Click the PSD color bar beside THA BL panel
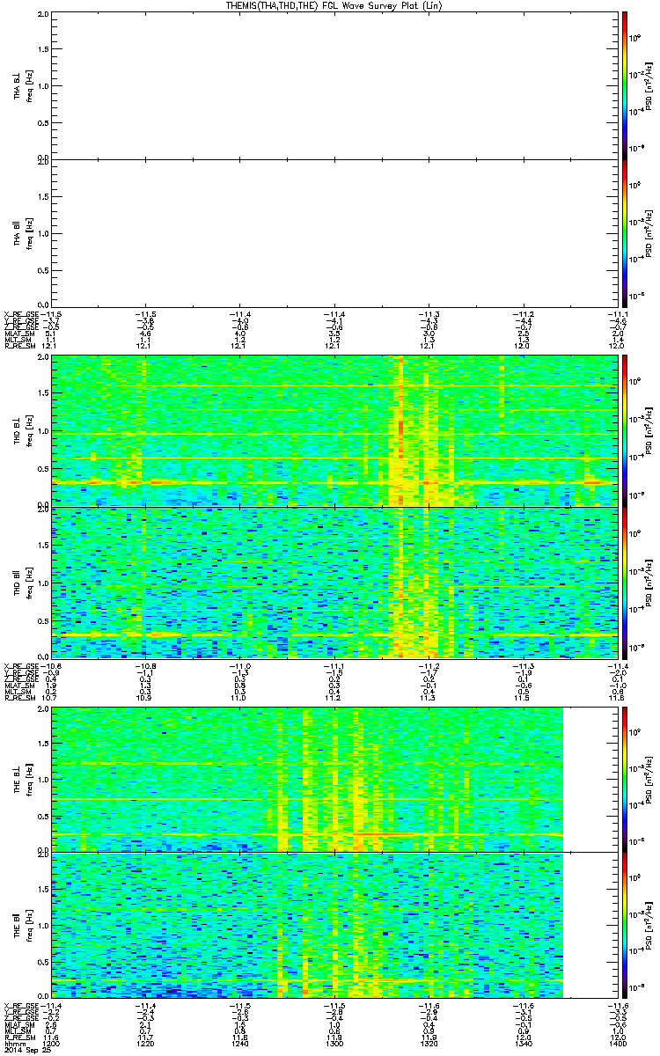 click(624, 84)
